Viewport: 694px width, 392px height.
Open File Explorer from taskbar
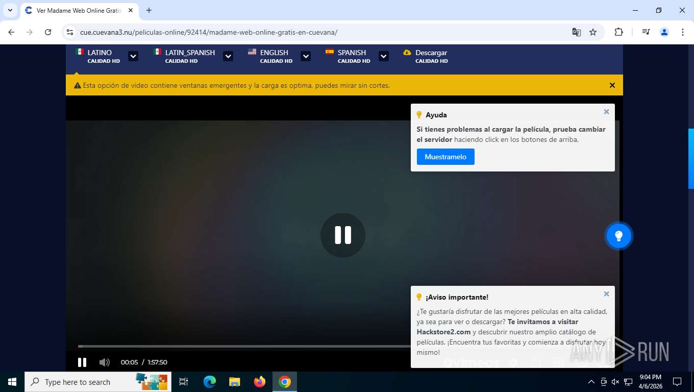pyautogui.click(x=234, y=382)
